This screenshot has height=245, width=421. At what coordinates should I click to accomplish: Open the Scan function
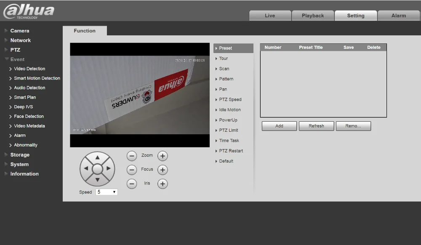224,69
